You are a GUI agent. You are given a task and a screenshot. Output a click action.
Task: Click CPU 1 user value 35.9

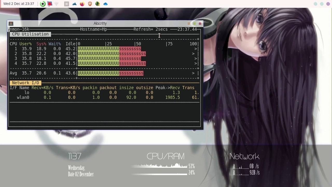27,49
